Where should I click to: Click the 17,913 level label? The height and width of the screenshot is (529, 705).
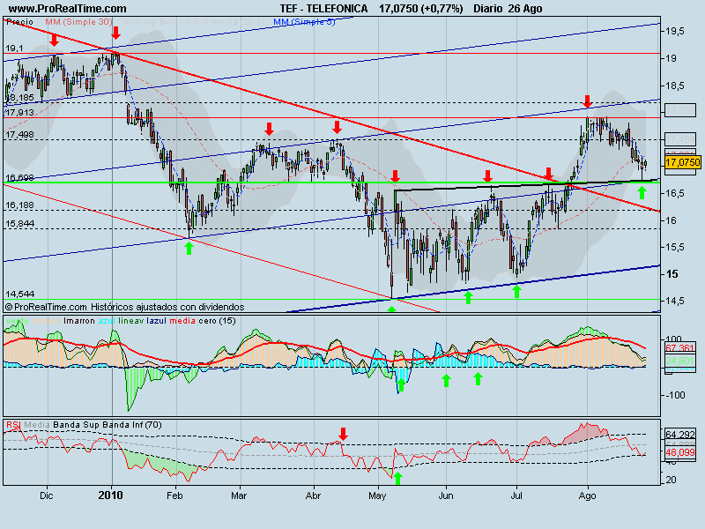coord(19,112)
